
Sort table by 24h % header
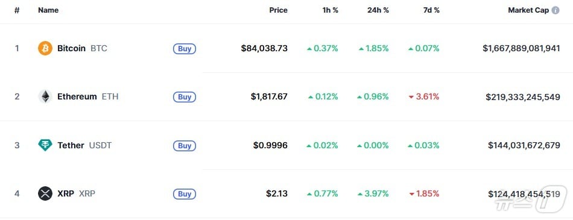click(x=378, y=10)
